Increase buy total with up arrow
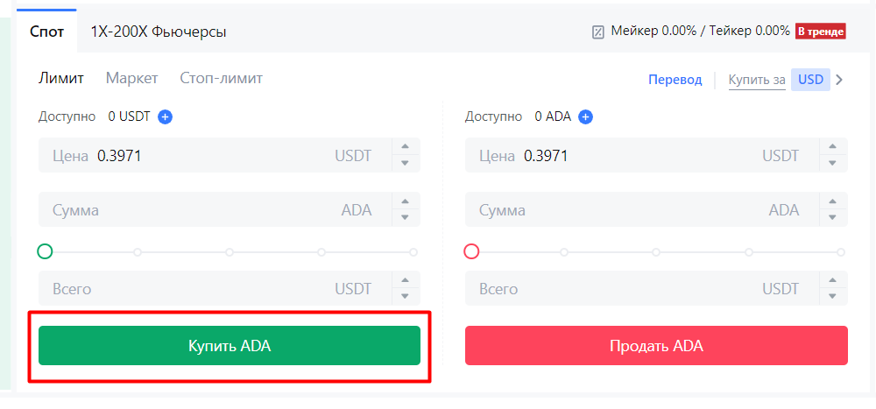 (405, 281)
